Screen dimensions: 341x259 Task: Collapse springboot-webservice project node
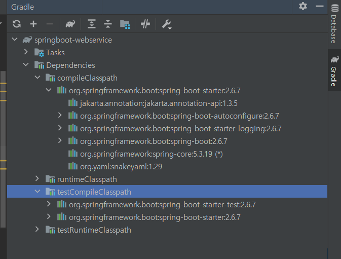[x=15, y=40]
